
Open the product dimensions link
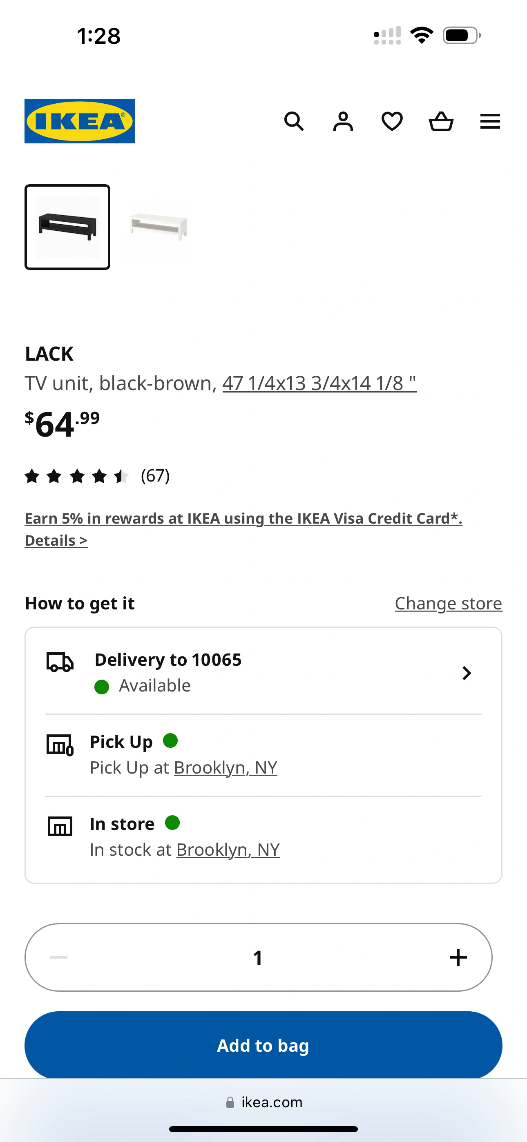pos(319,383)
